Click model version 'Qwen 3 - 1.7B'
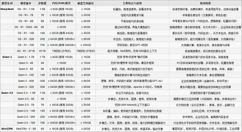Viewport: 242px width, 132px height. point(26,57)
